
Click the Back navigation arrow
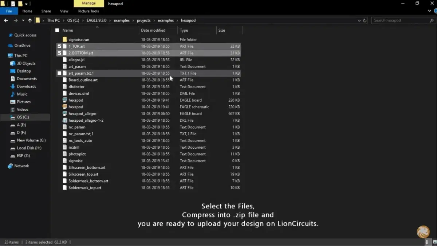6,20
